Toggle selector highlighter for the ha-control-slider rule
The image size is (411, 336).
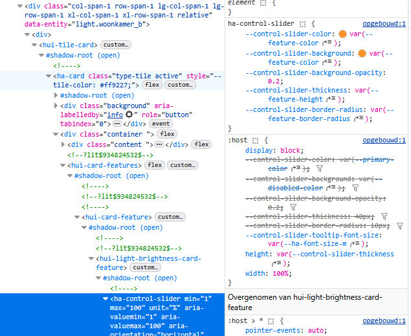302,24
